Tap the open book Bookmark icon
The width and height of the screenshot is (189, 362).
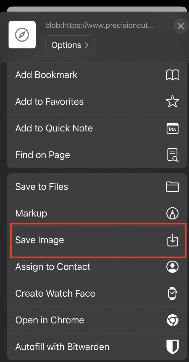[x=173, y=75]
